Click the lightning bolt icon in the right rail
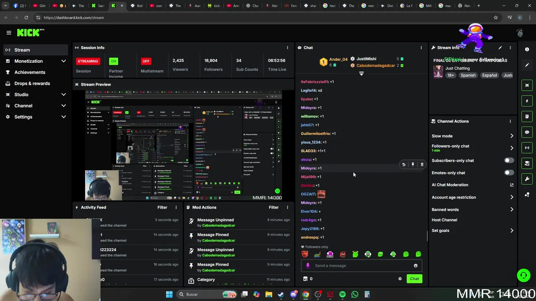 point(527,101)
